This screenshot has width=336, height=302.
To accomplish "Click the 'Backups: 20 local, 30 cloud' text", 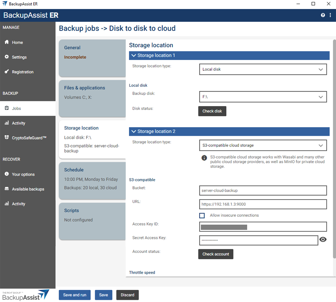I will click(90, 188).
